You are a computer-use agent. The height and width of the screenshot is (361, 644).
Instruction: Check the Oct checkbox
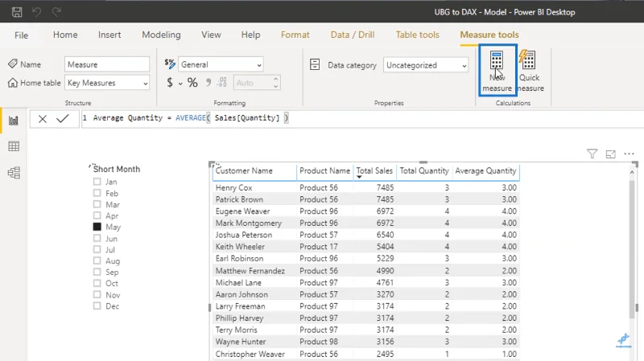click(x=97, y=283)
